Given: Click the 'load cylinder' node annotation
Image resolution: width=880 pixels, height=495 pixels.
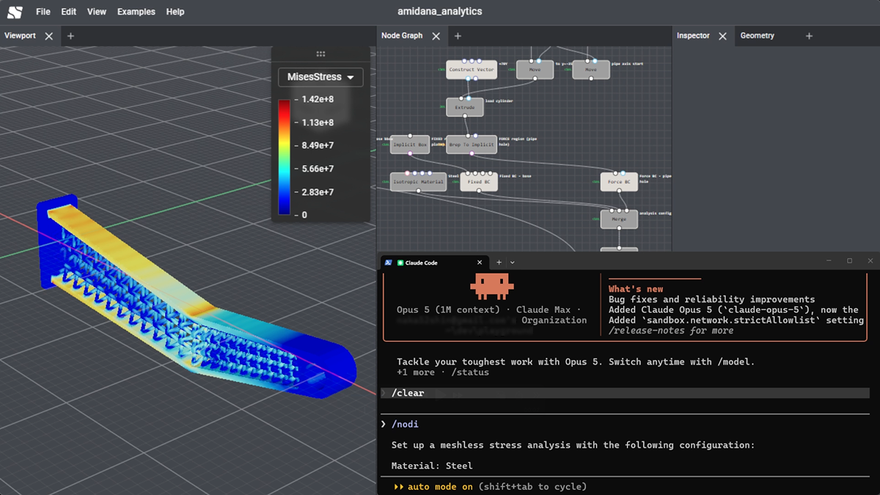Looking at the screenshot, I should [499, 100].
